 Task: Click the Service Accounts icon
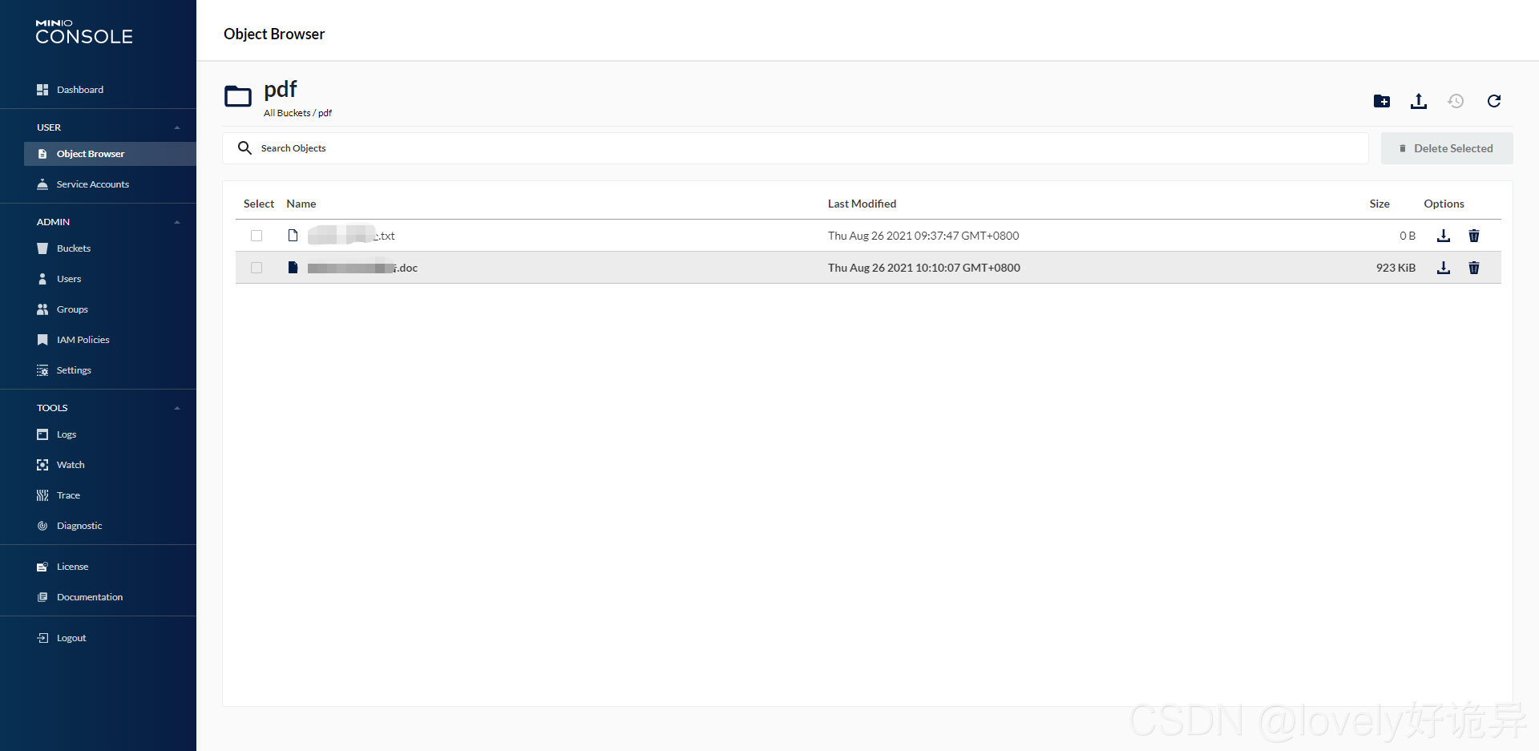tap(42, 184)
